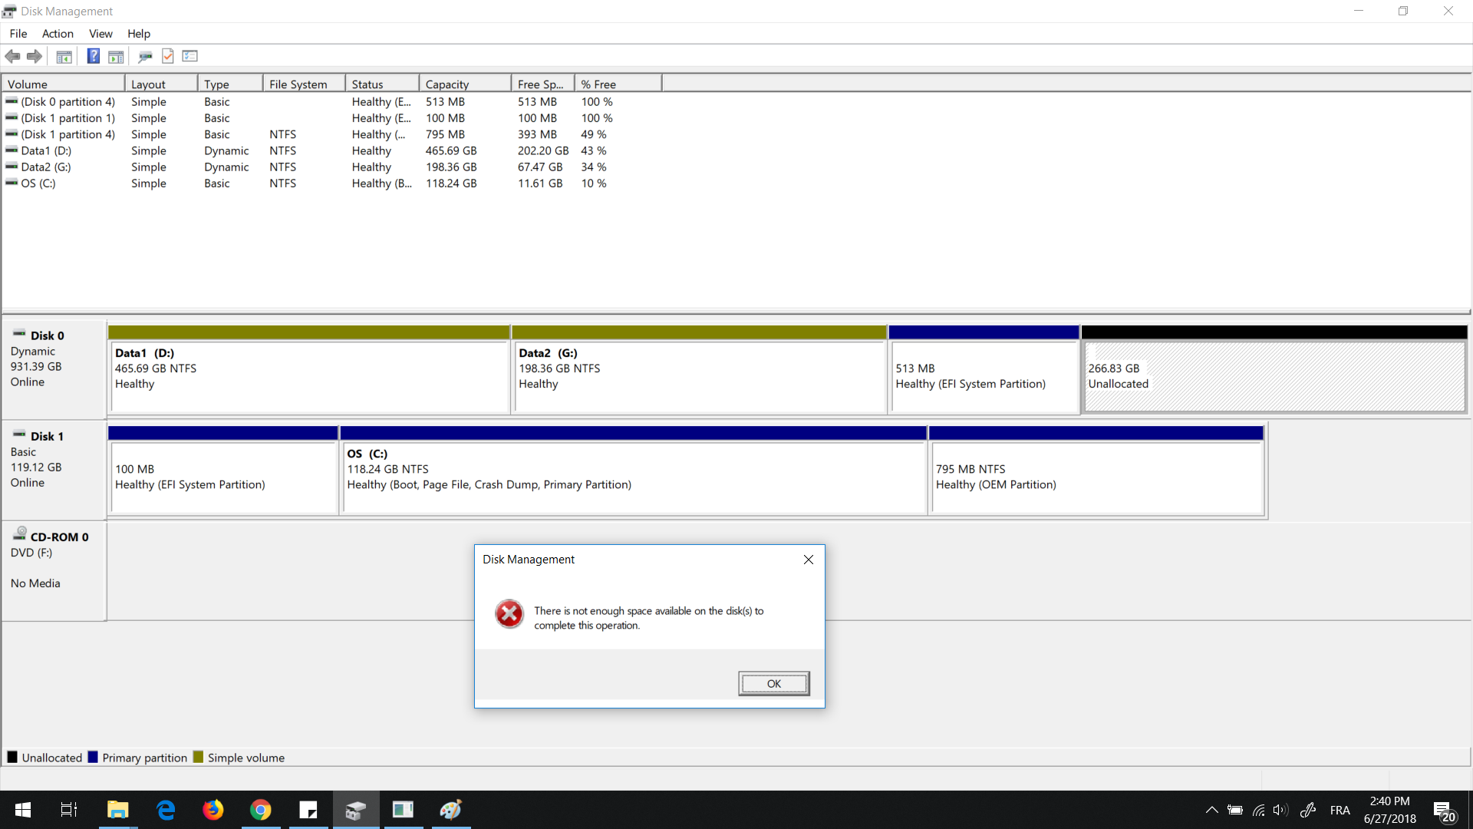Click Show/Hide Action Pane toolbar icon
The width and height of the screenshot is (1473, 829).
[116, 56]
